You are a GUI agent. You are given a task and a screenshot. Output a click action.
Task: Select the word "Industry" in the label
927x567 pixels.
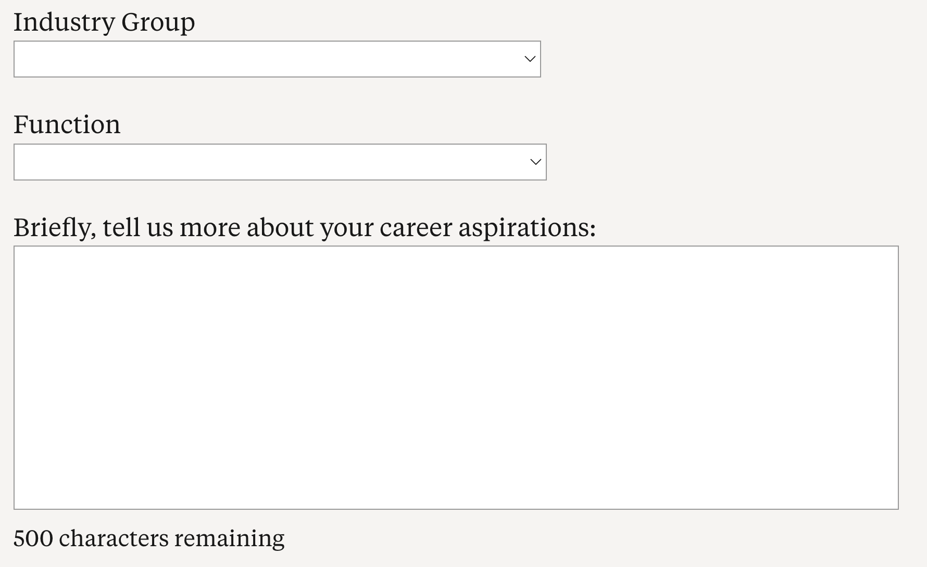tap(64, 22)
